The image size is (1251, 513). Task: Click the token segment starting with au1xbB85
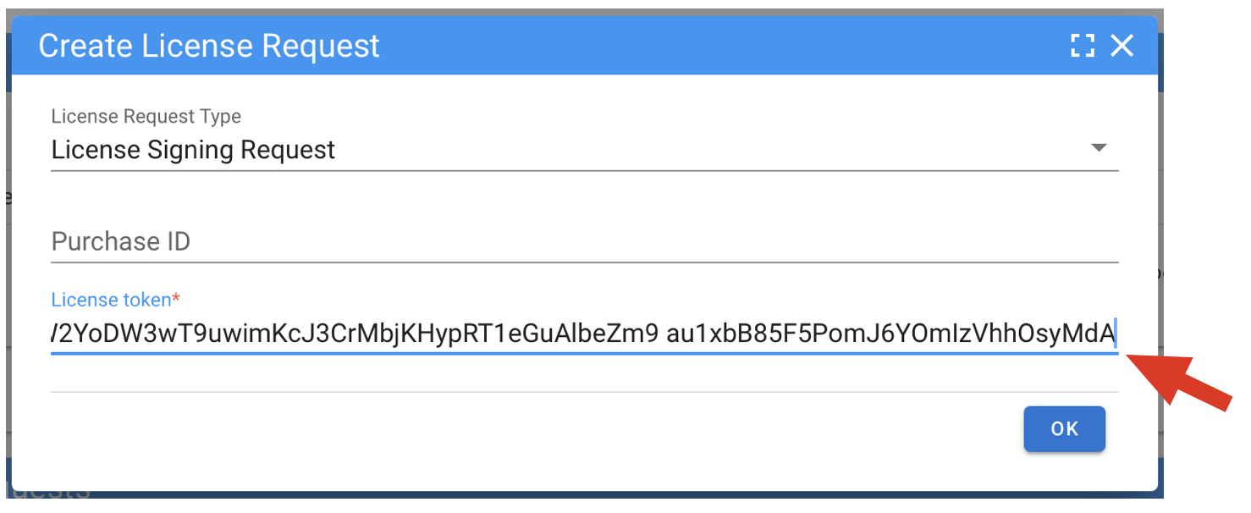[890, 335]
